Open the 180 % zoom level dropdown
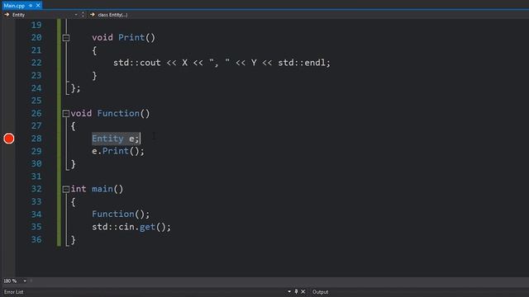Image resolution: width=529 pixels, height=297 pixels. [25, 280]
